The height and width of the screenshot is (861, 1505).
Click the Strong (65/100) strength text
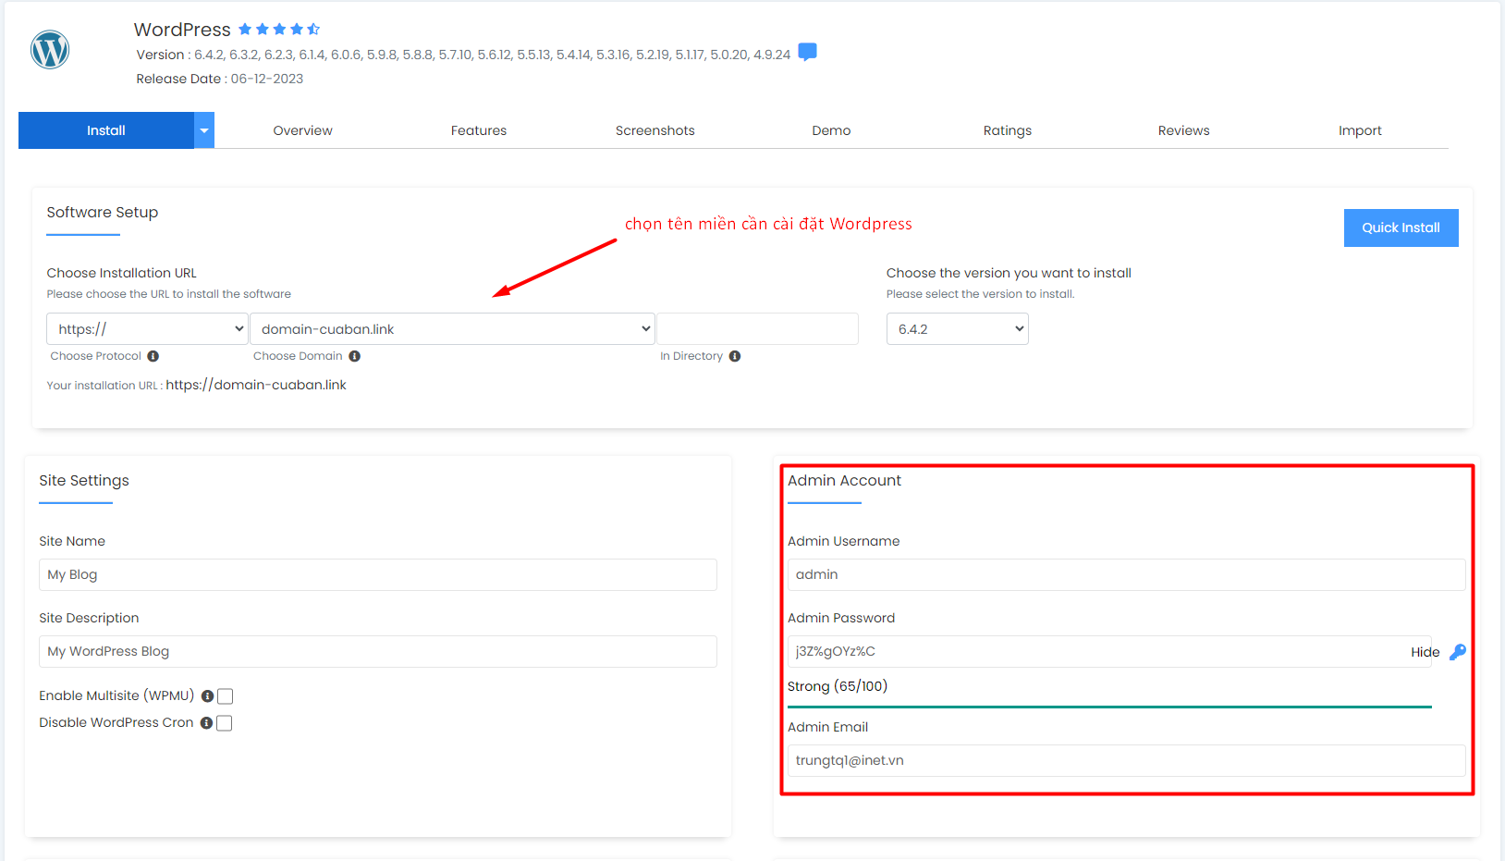click(838, 686)
